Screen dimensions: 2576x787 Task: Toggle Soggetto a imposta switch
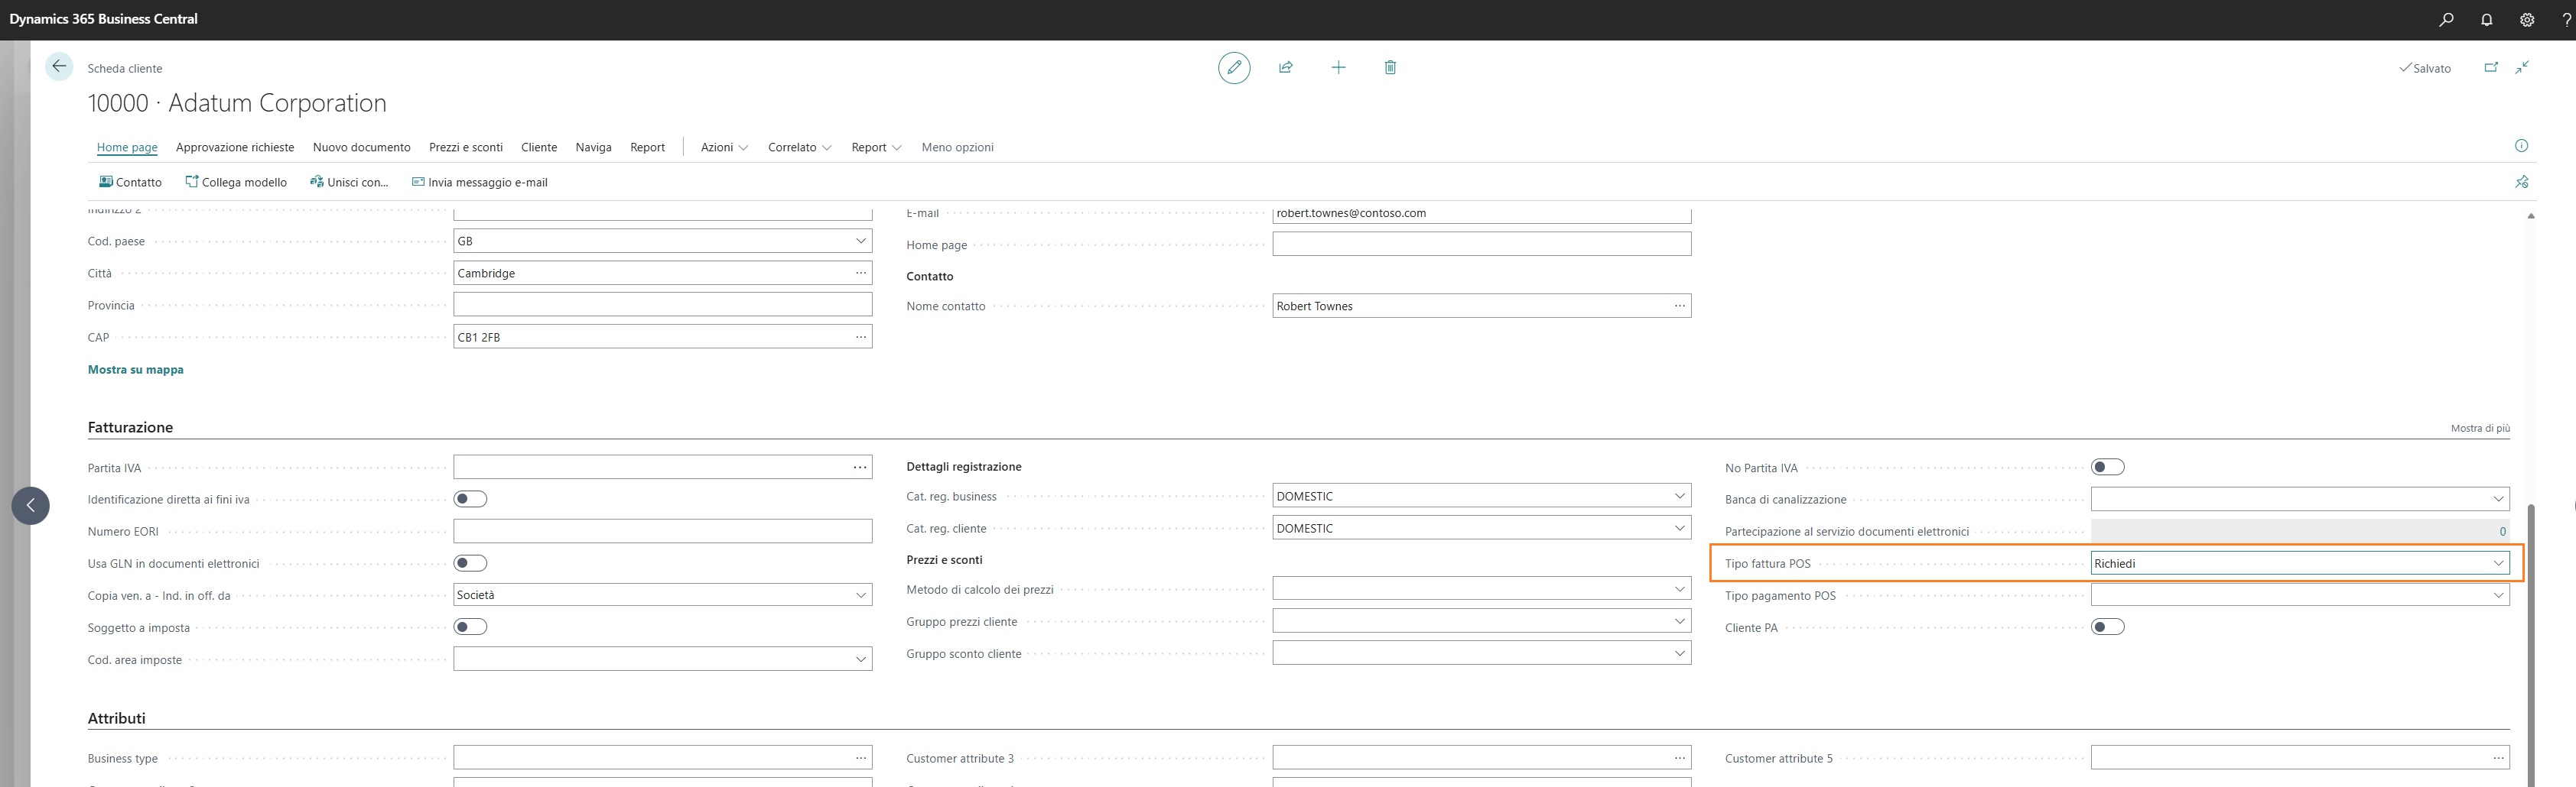tap(470, 627)
